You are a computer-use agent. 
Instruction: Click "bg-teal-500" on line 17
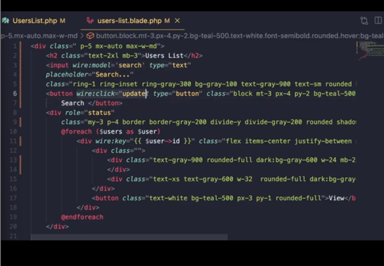[212, 198]
